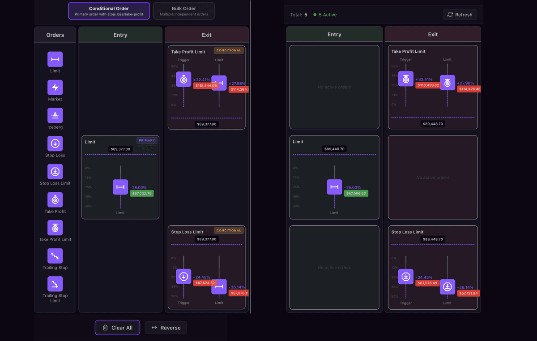Click the empty top Entry slot in active orders
The height and width of the screenshot is (341, 537).
tap(334, 87)
